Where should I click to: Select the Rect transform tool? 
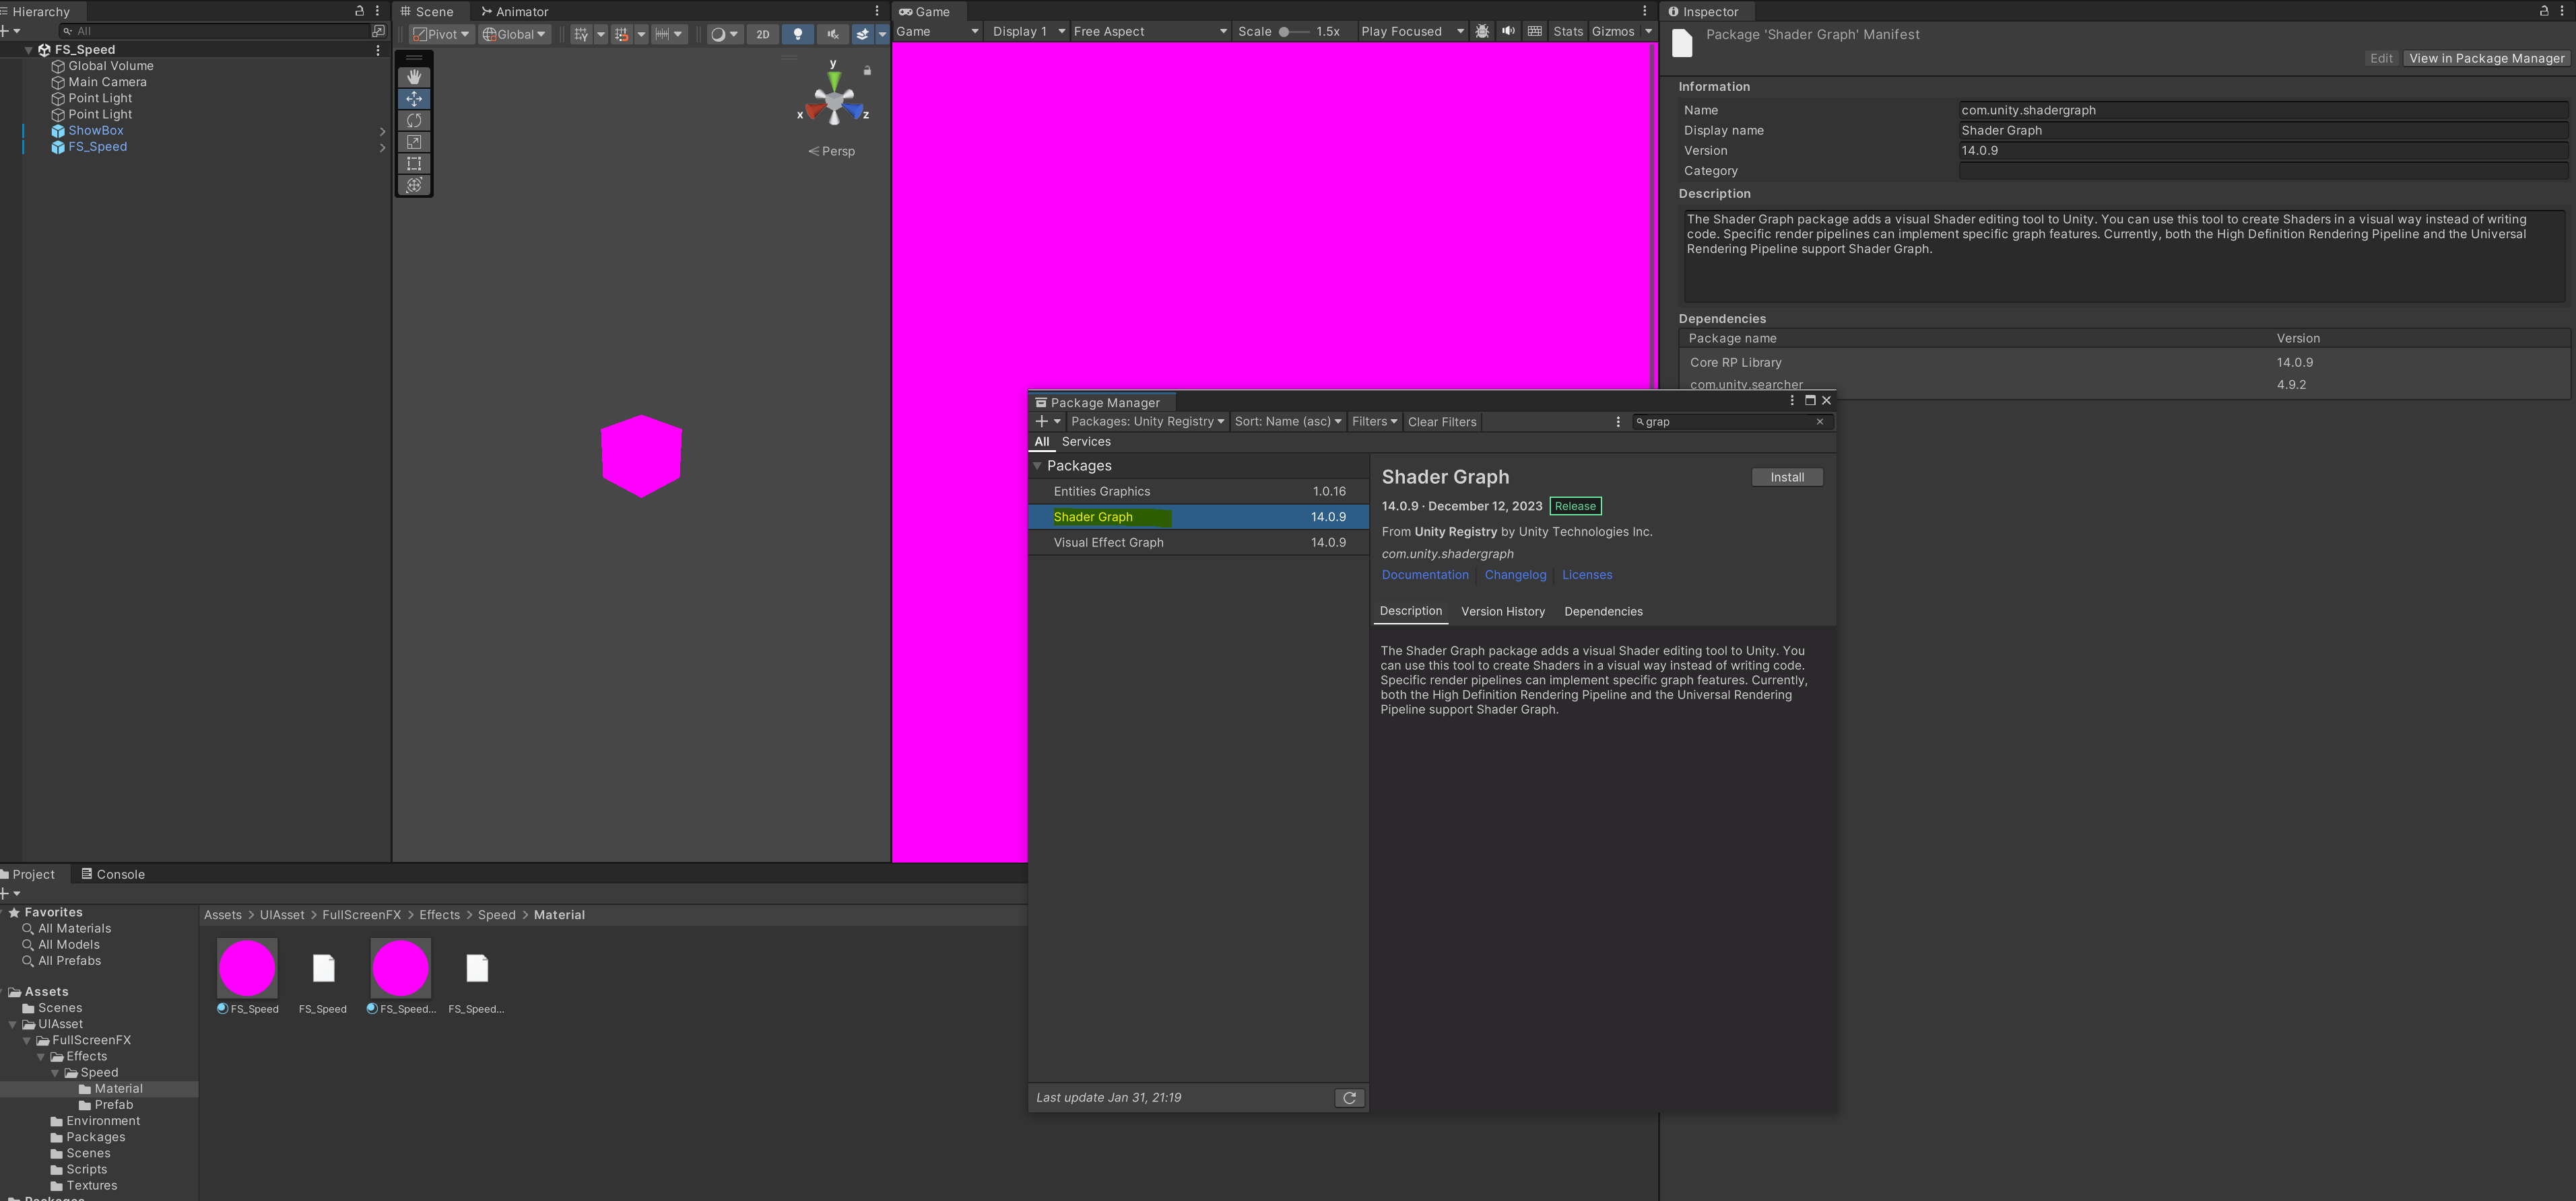(x=414, y=164)
